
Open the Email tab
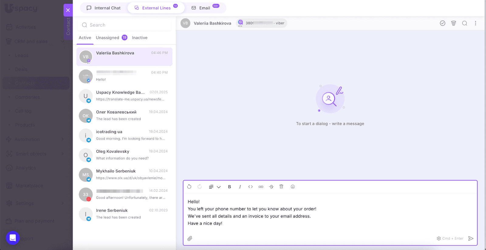[x=205, y=8]
